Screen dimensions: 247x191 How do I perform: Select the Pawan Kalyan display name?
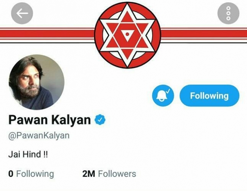click(49, 120)
